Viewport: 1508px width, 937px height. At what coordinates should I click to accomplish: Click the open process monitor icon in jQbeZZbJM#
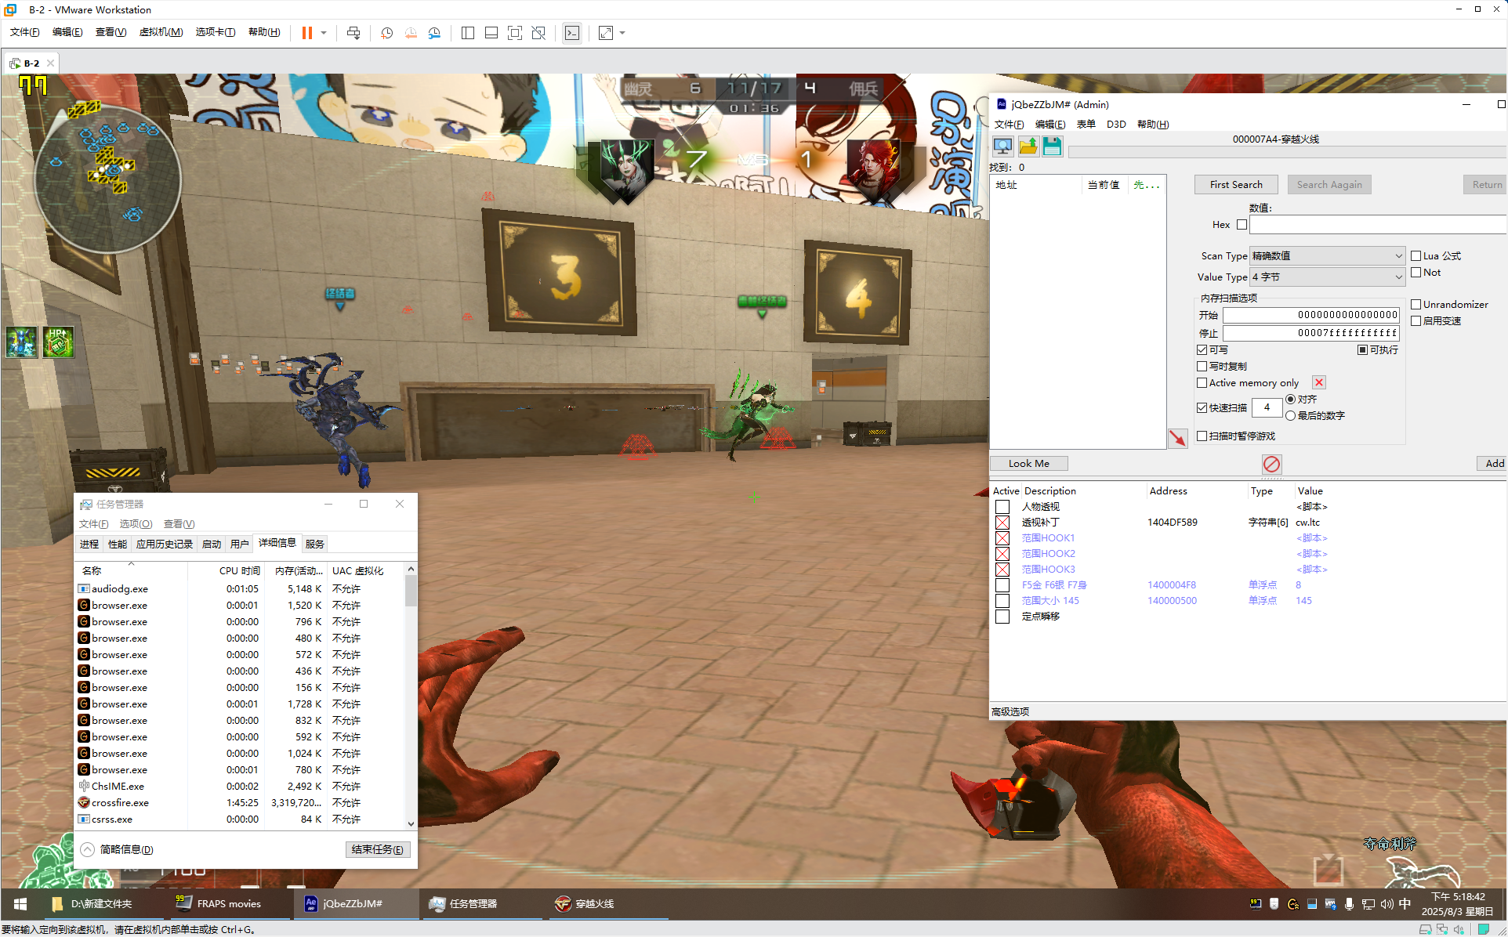[1003, 147]
